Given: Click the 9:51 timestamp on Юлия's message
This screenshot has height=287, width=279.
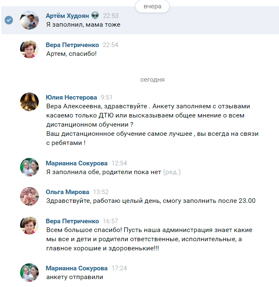Looking at the screenshot, I should pyautogui.click(x=106, y=97).
